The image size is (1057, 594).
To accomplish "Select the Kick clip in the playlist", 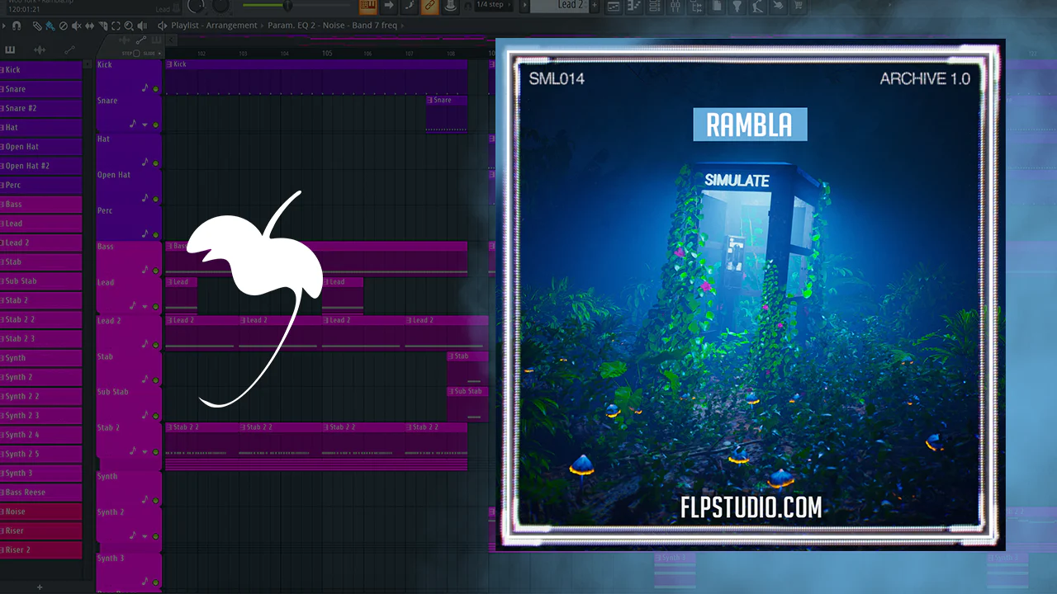I will point(316,77).
